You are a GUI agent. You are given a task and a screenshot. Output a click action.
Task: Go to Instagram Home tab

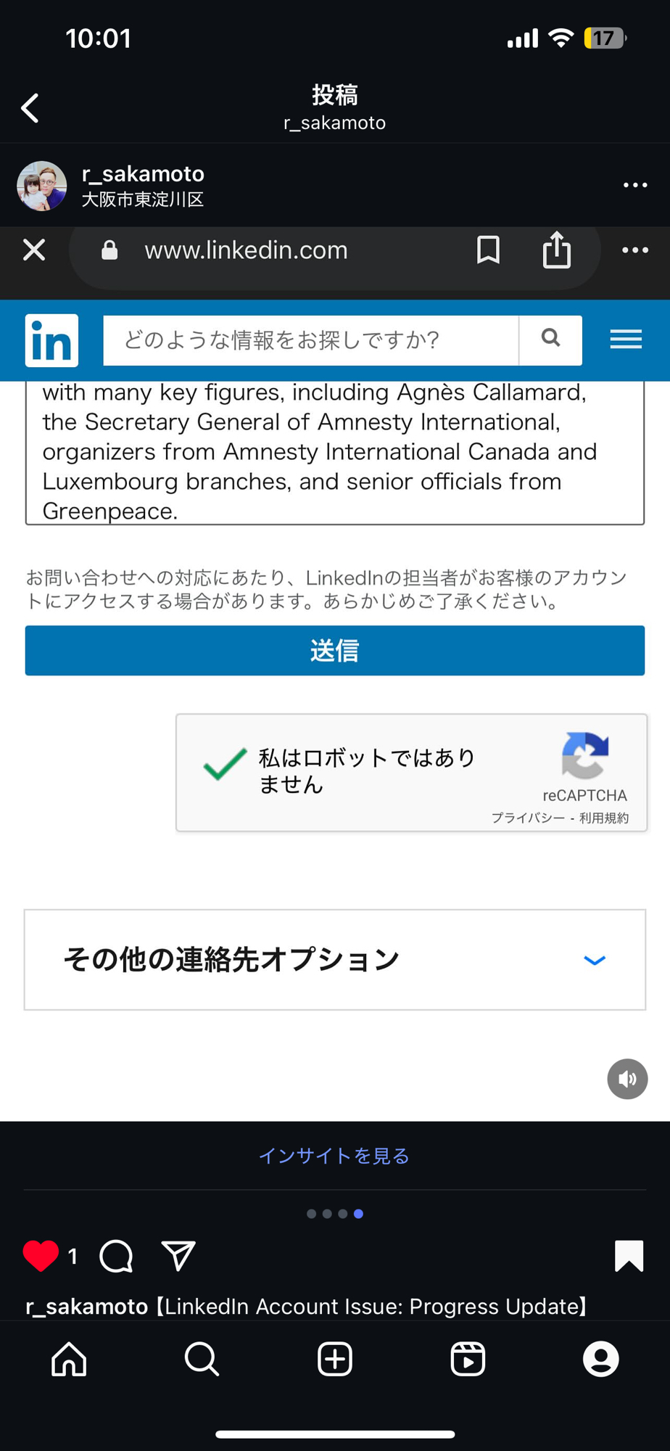[69, 1359]
